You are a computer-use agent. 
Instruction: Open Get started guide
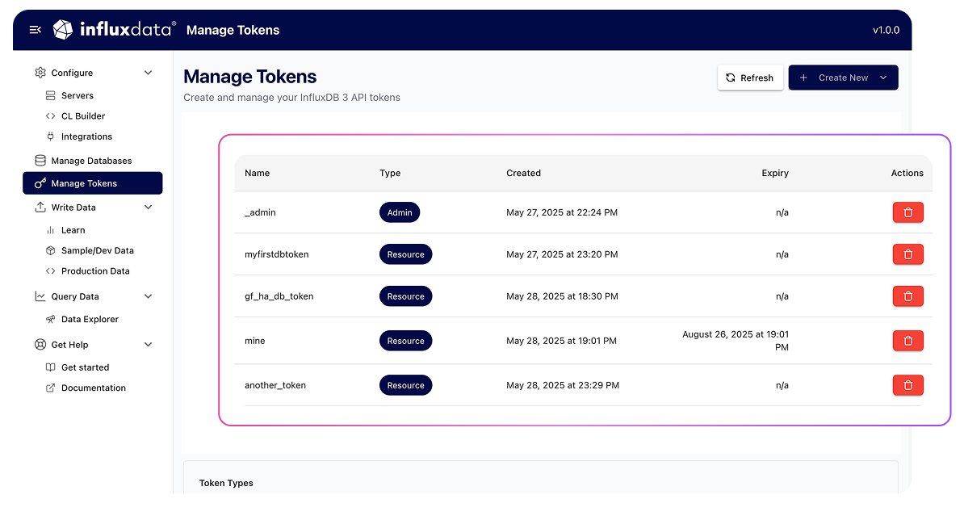(85, 367)
